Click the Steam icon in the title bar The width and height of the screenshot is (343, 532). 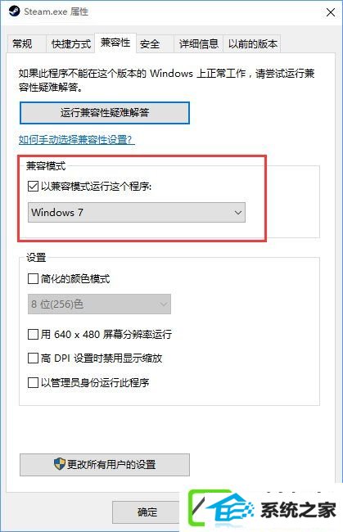[x=14, y=11]
